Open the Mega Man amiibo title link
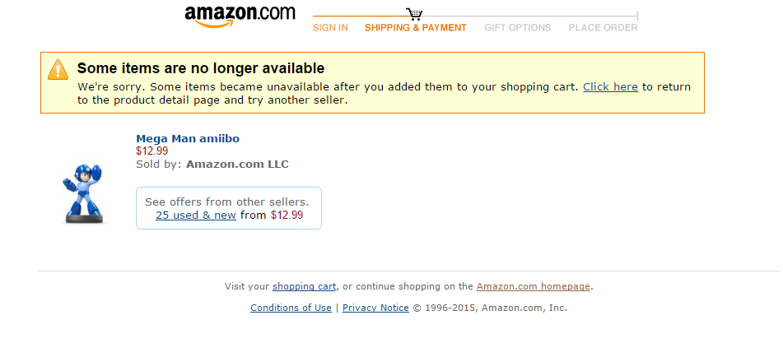 pyautogui.click(x=188, y=138)
